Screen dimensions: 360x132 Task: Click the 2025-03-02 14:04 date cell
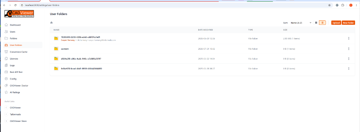click(206, 58)
